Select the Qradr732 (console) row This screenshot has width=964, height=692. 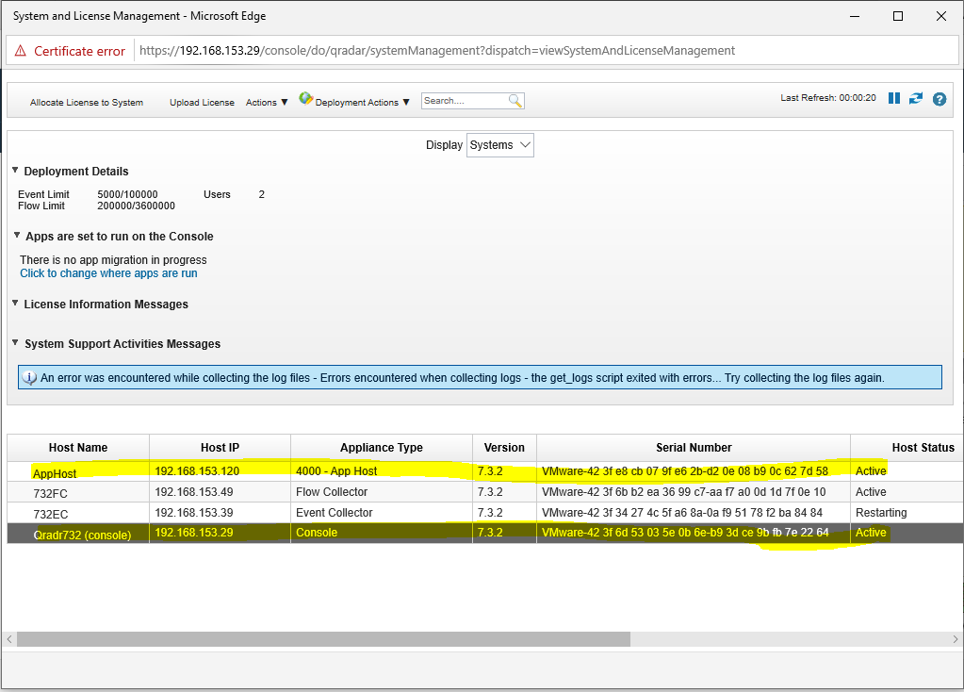485,533
